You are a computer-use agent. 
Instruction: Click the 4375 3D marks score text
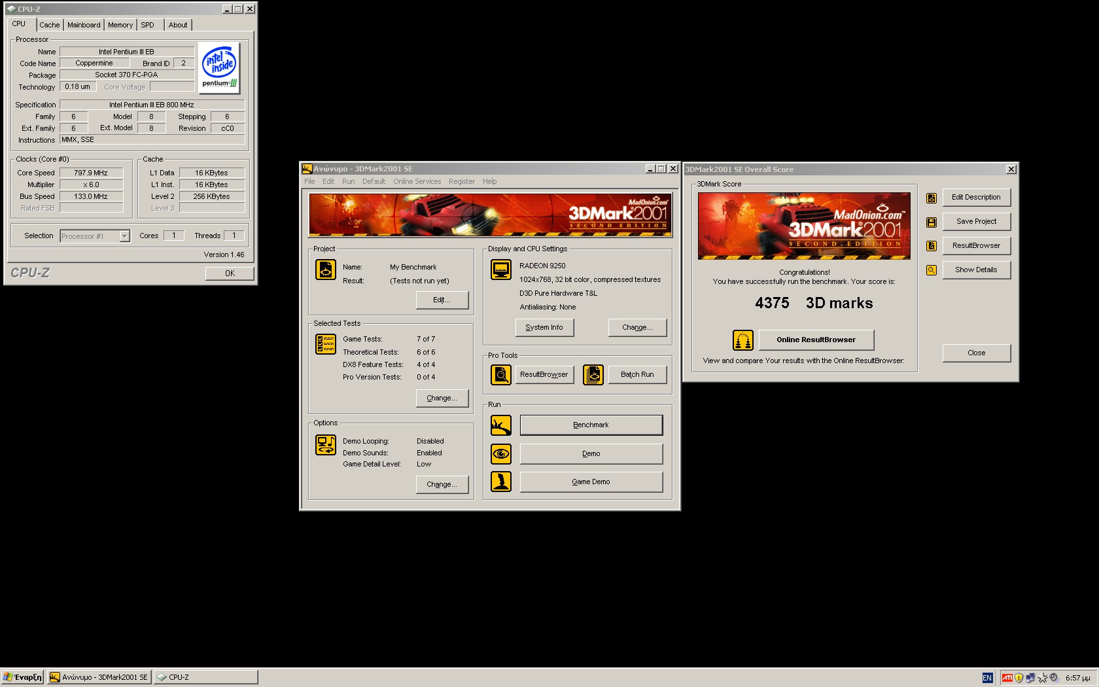click(x=814, y=303)
